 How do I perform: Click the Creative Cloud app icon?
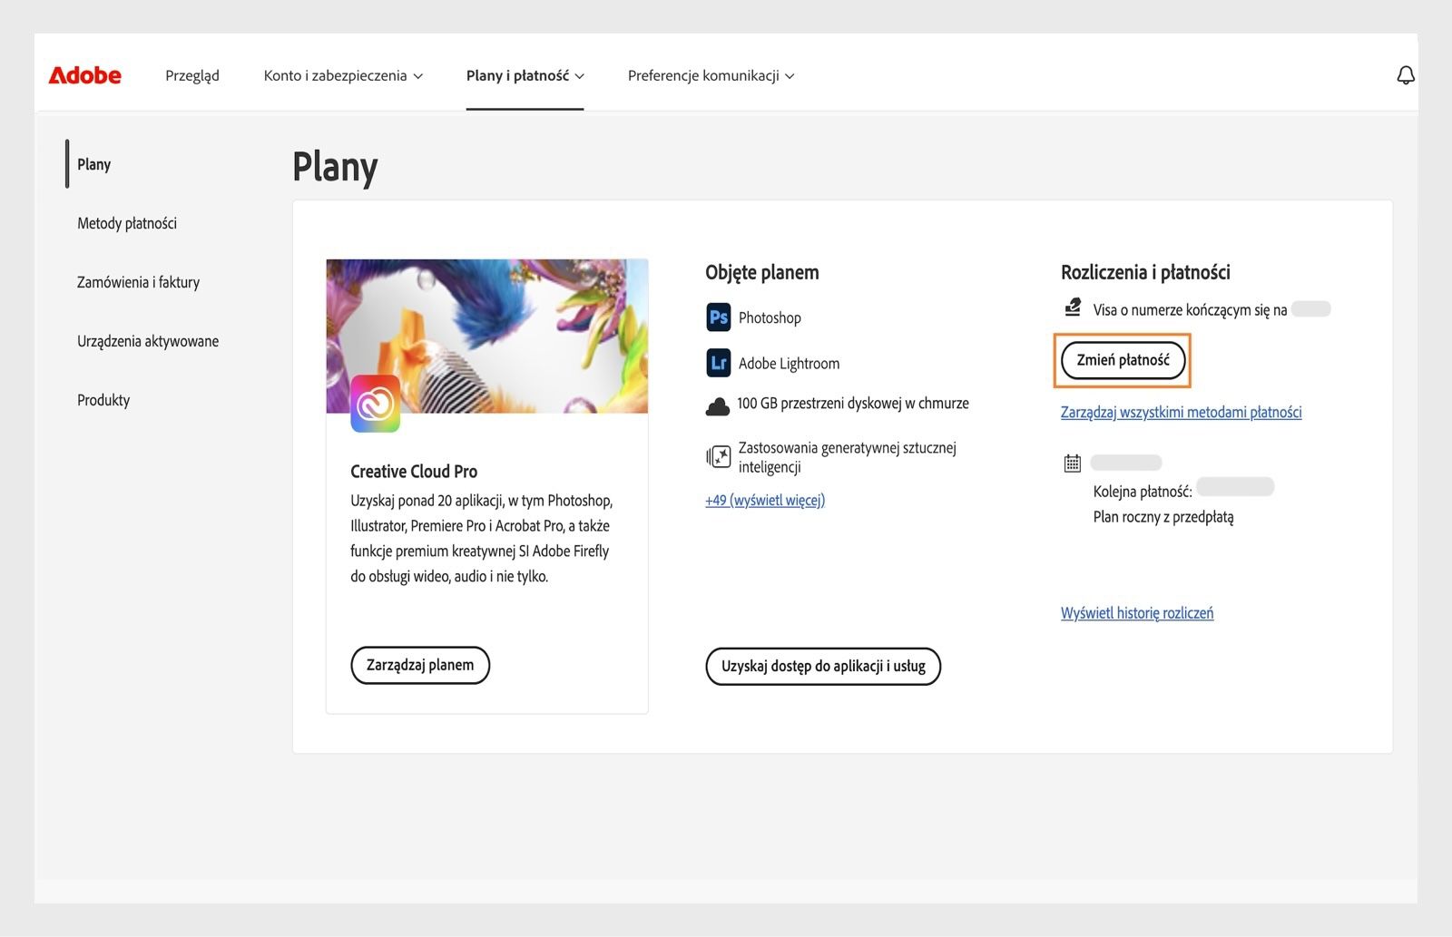click(x=375, y=404)
